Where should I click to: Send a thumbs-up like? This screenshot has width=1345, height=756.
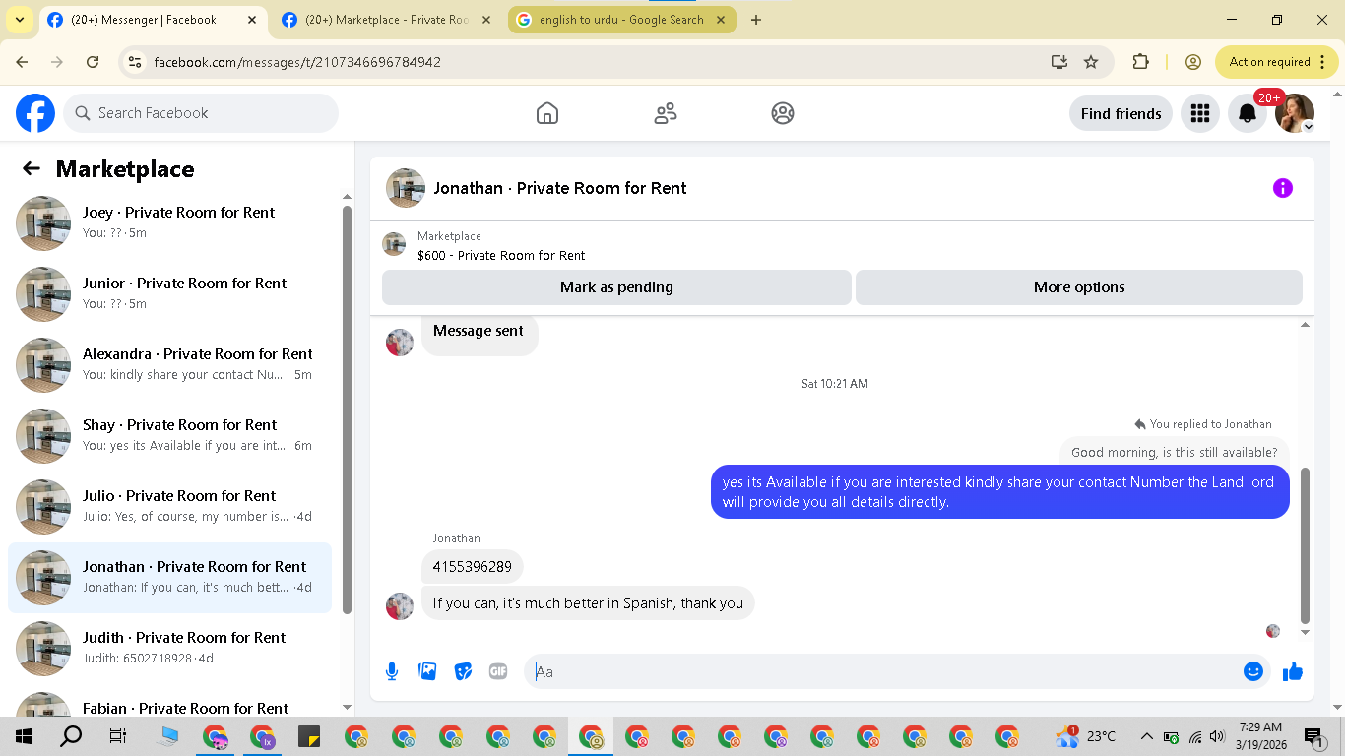pos(1293,671)
